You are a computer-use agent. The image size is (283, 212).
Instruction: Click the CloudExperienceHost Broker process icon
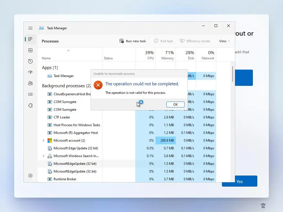tap(50, 94)
